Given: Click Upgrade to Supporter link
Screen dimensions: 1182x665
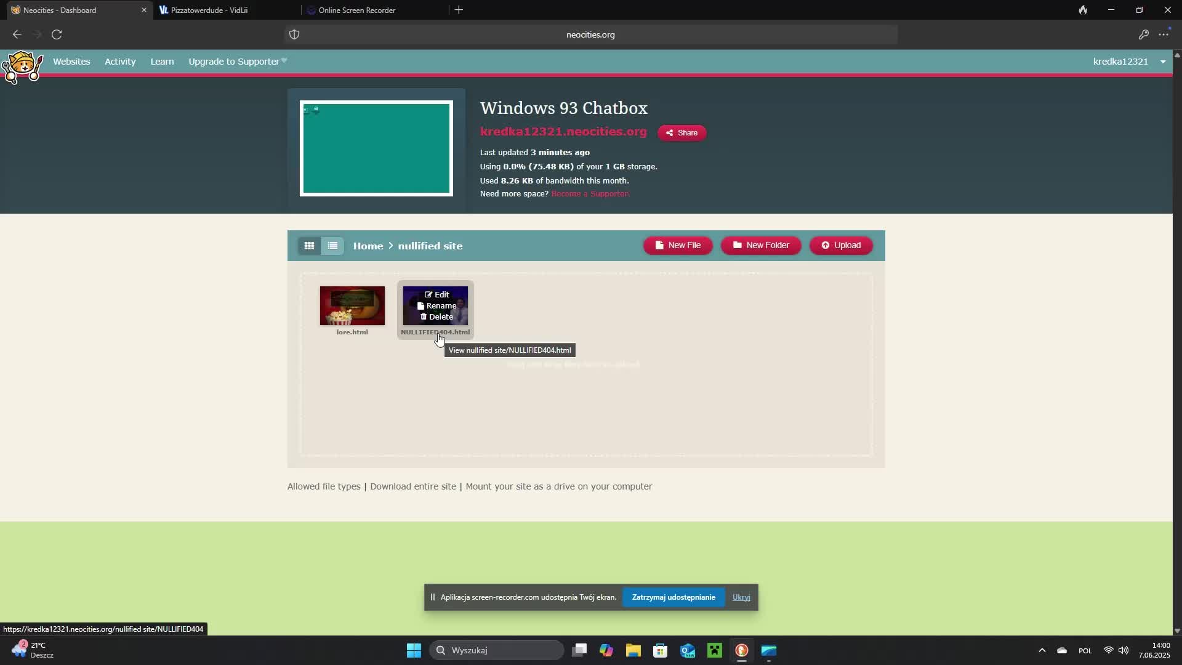Looking at the screenshot, I should click(238, 62).
